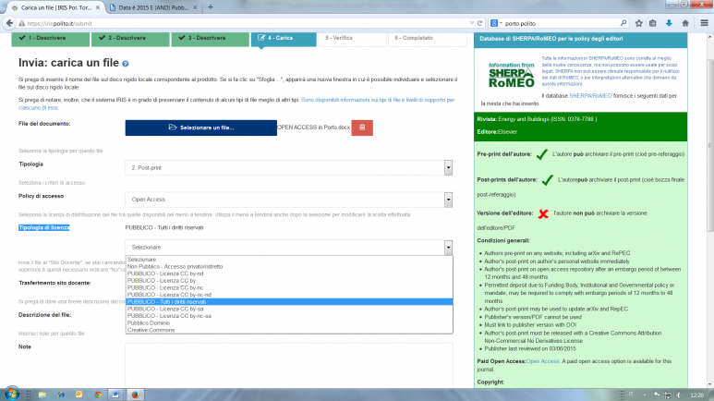The width and height of the screenshot is (714, 401).
Task: Click the help icon next to 'Invia: carica un file'
Action: [126, 64]
